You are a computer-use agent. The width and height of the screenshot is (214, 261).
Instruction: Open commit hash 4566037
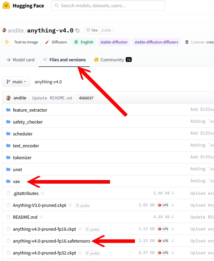86,98
